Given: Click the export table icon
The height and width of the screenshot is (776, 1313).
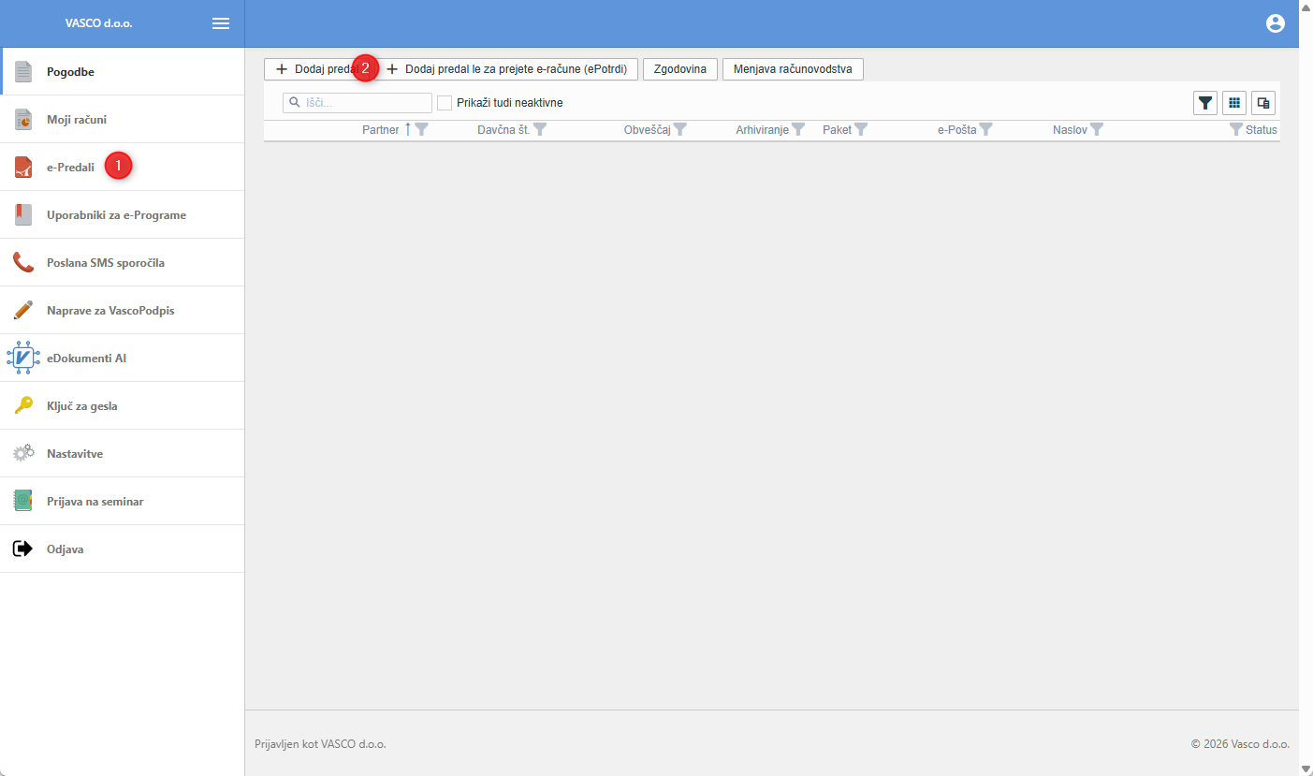Looking at the screenshot, I should [x=1263, y=103].
